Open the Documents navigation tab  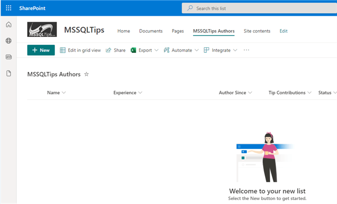coord(151,31)
